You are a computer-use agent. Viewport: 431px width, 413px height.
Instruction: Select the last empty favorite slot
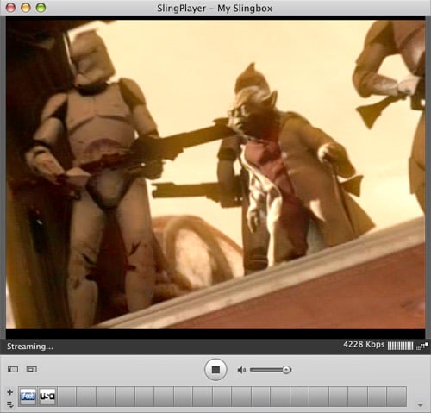pyautogui.click(x=397, y=397)
